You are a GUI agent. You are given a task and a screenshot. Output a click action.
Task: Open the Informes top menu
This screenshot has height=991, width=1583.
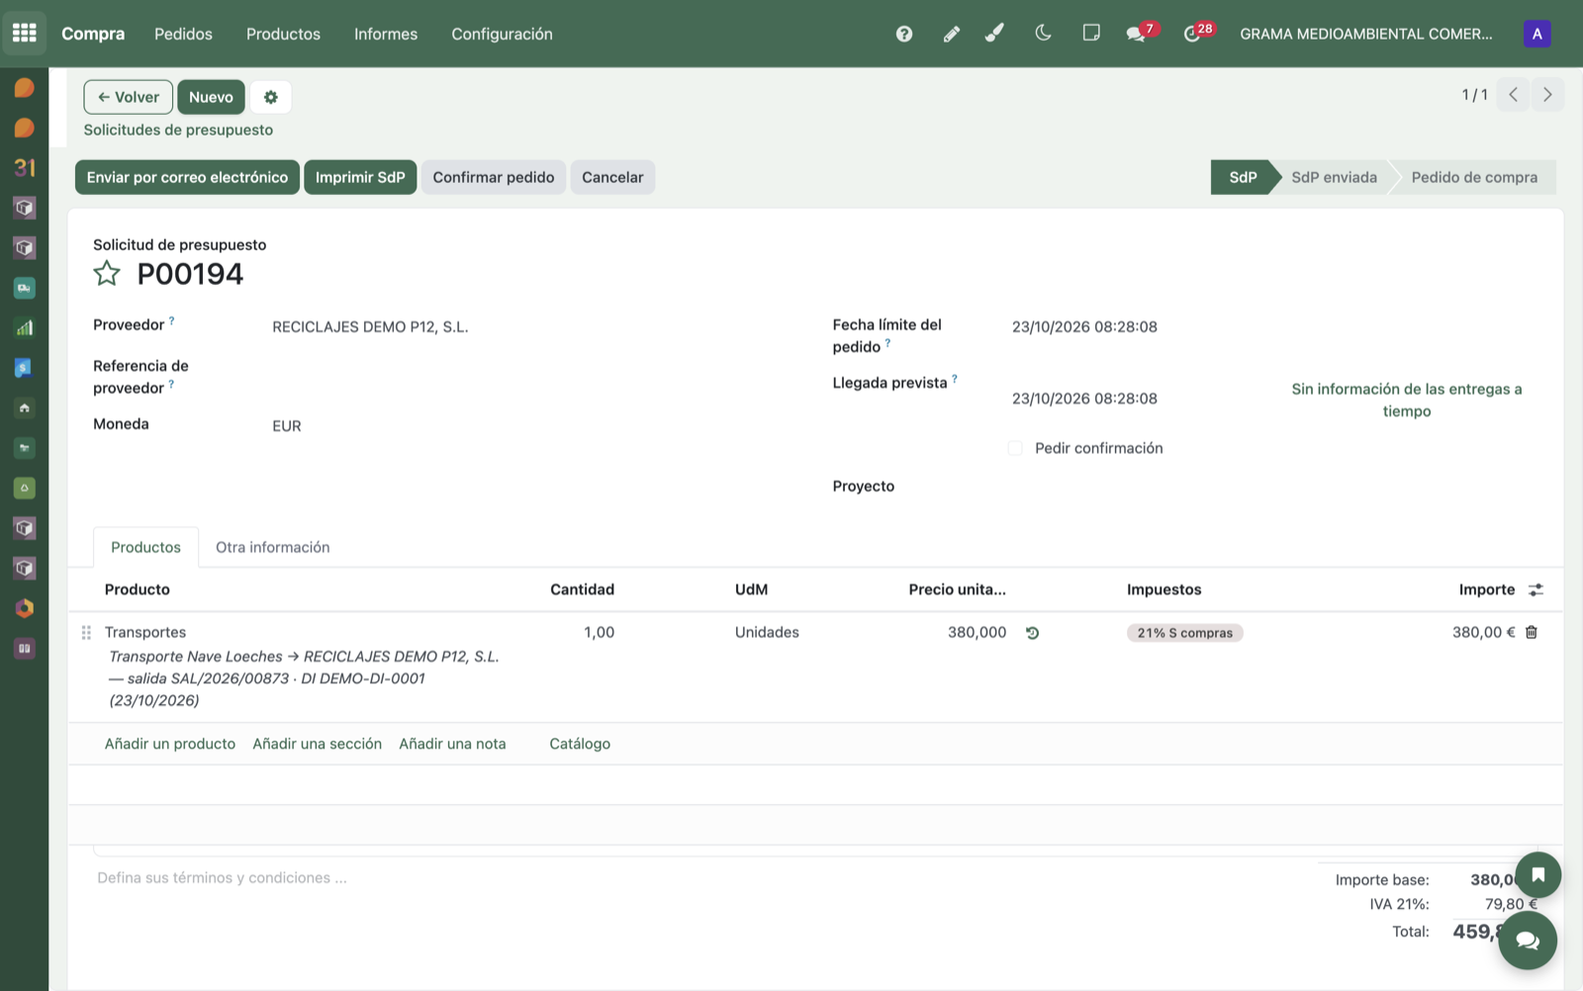pos(386,34)
